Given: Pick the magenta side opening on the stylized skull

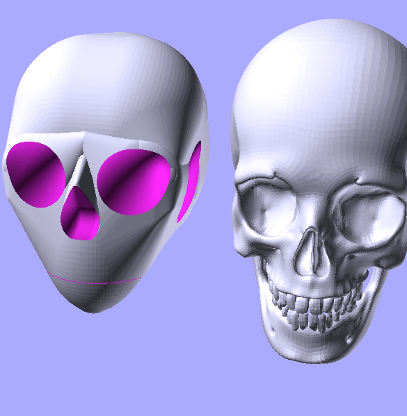Looking at the screenshot, I should 190,182.
